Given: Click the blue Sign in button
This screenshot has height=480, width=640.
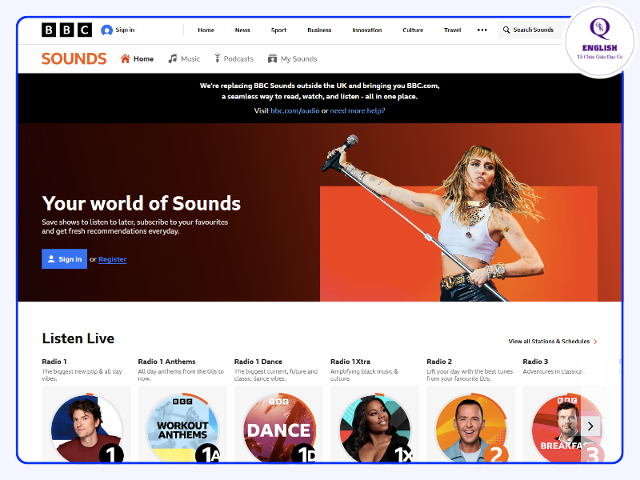Looking at the screenshot, I should click(64, 259).
